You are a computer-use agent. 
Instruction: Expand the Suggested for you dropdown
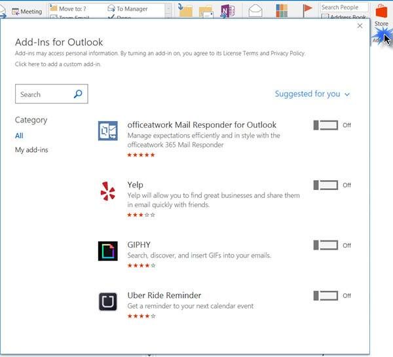pos(312,94)
